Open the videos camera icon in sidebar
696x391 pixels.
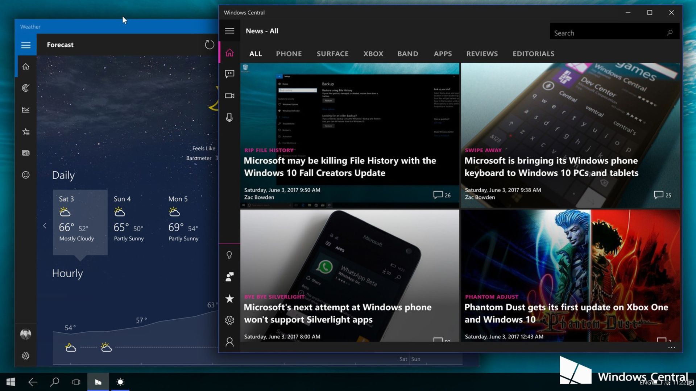(229, 96)
